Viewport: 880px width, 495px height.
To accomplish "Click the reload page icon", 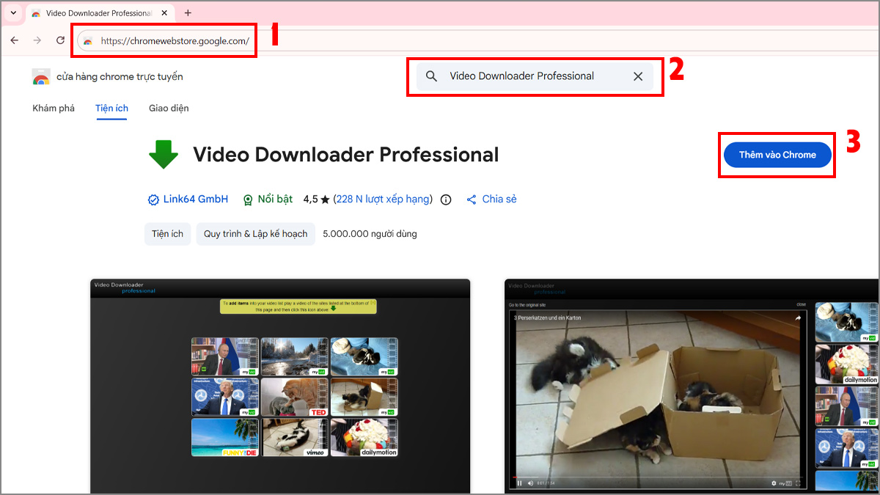I will click(x=60, y=40).
